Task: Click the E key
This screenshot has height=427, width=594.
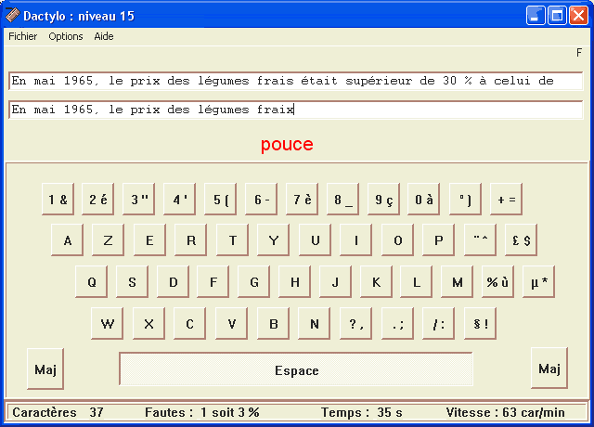Action: click(150, 240)
